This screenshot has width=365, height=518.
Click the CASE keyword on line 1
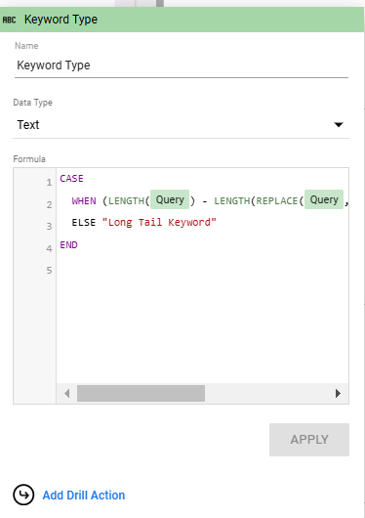(x=71, y=179)
